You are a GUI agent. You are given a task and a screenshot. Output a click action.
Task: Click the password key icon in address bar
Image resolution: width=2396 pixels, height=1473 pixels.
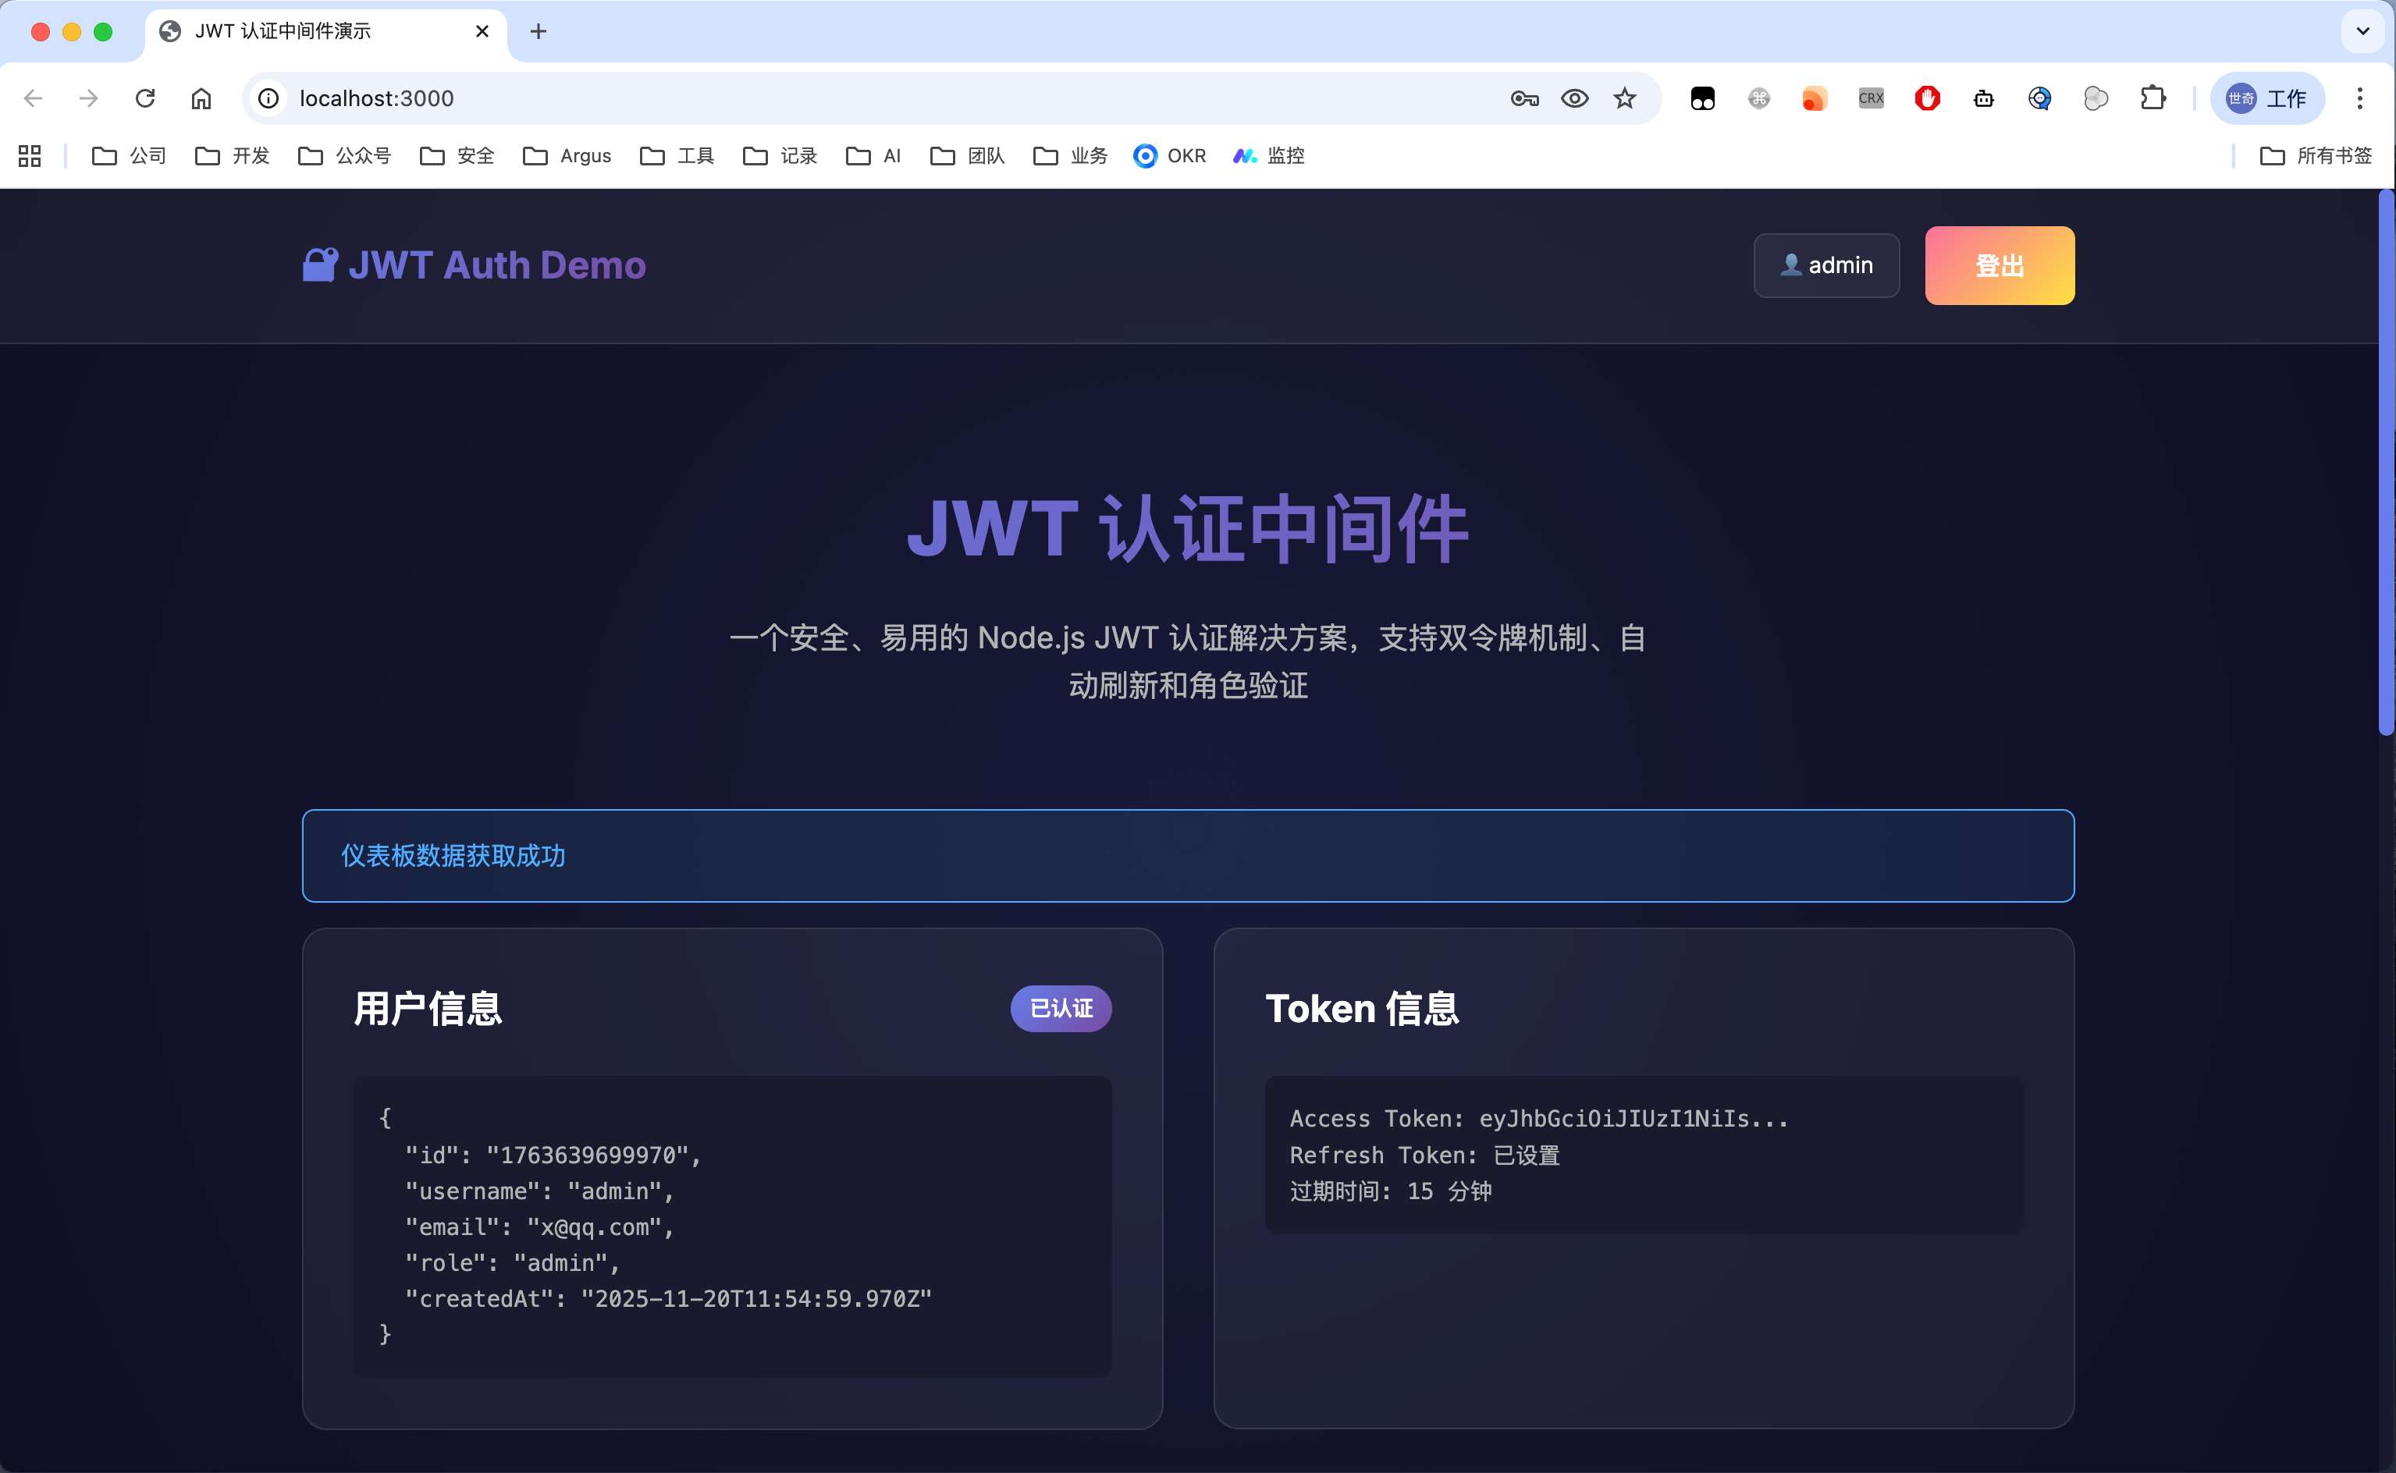(1524, 98)
